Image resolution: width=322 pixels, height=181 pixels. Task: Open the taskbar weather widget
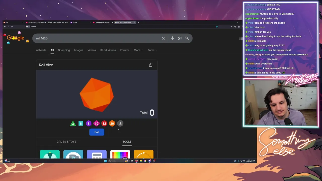[7, 161]
